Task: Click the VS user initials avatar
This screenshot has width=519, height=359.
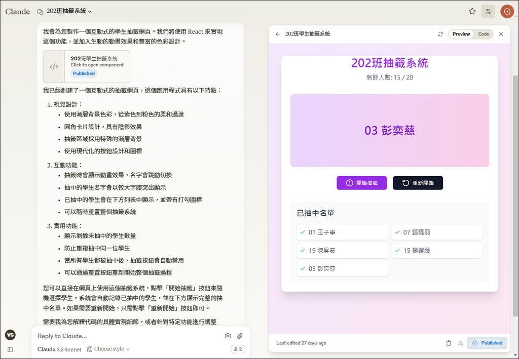Action: [10, 335]
